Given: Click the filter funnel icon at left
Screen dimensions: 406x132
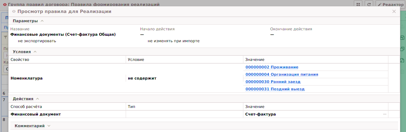Looking at the screenshot, I should [5, 37].
